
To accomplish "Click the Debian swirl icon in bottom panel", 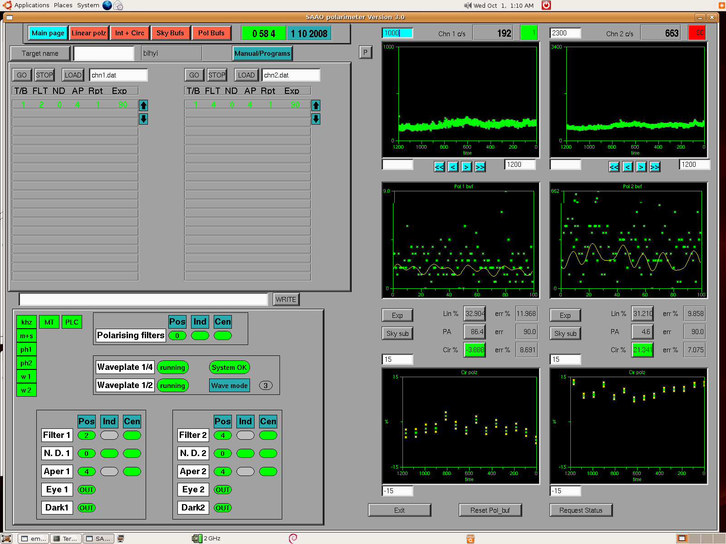I will click(293, 538).
